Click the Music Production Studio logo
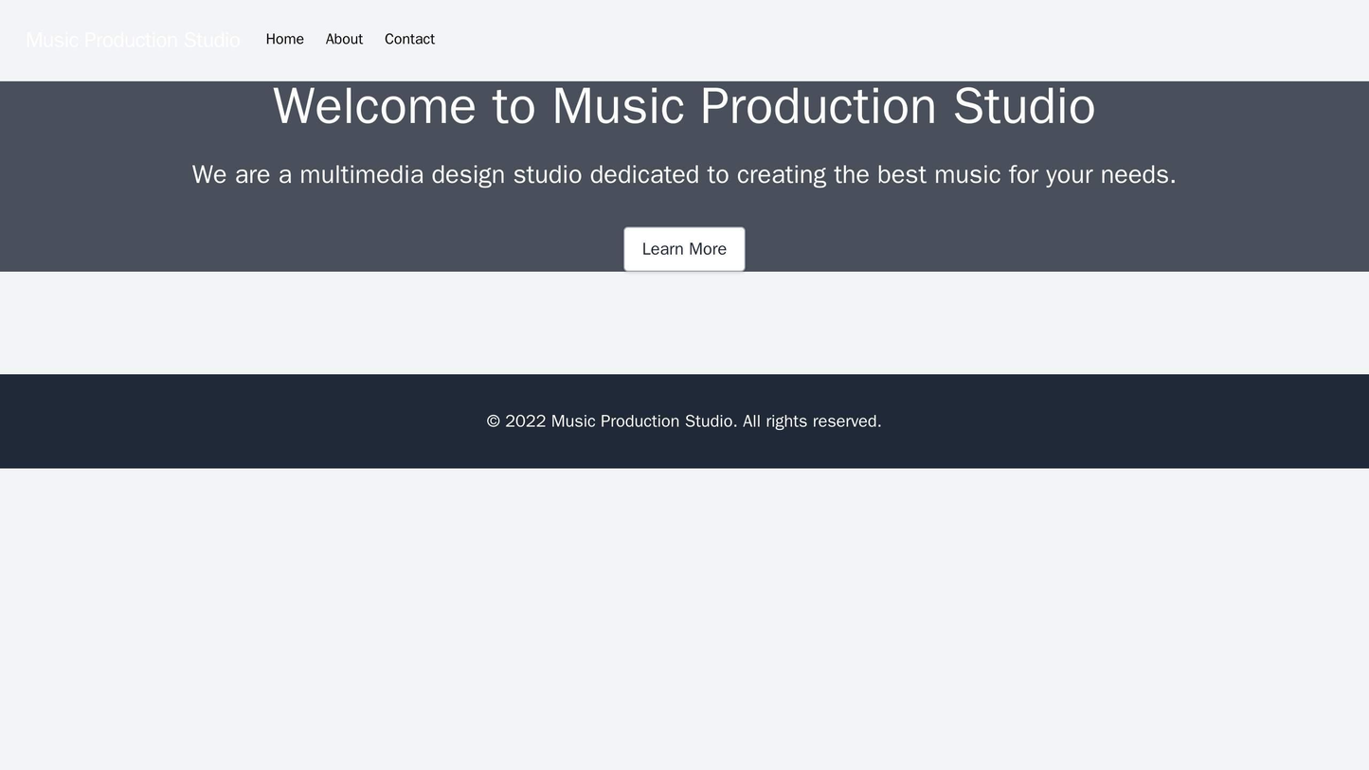Screen dimensions: 1369x770 pos(131,39)
